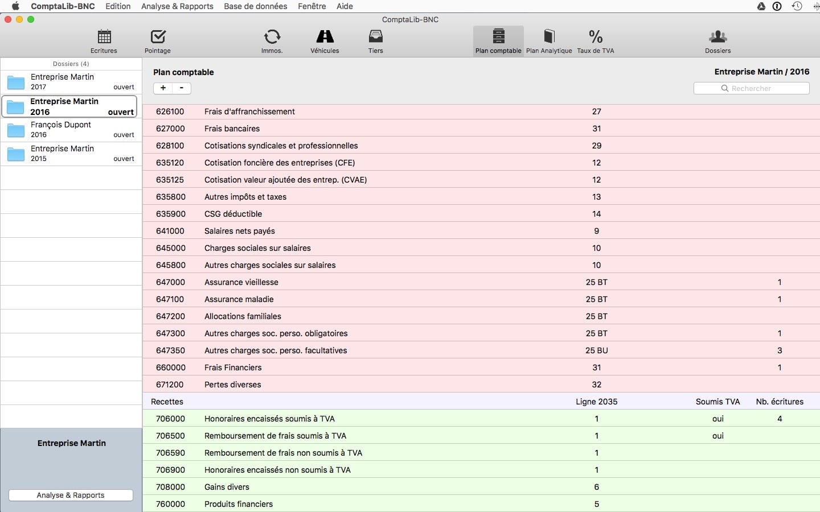Screen dimensions: 820x512
Task: Select Gains divers account
Action: click(x=481, y=487)
